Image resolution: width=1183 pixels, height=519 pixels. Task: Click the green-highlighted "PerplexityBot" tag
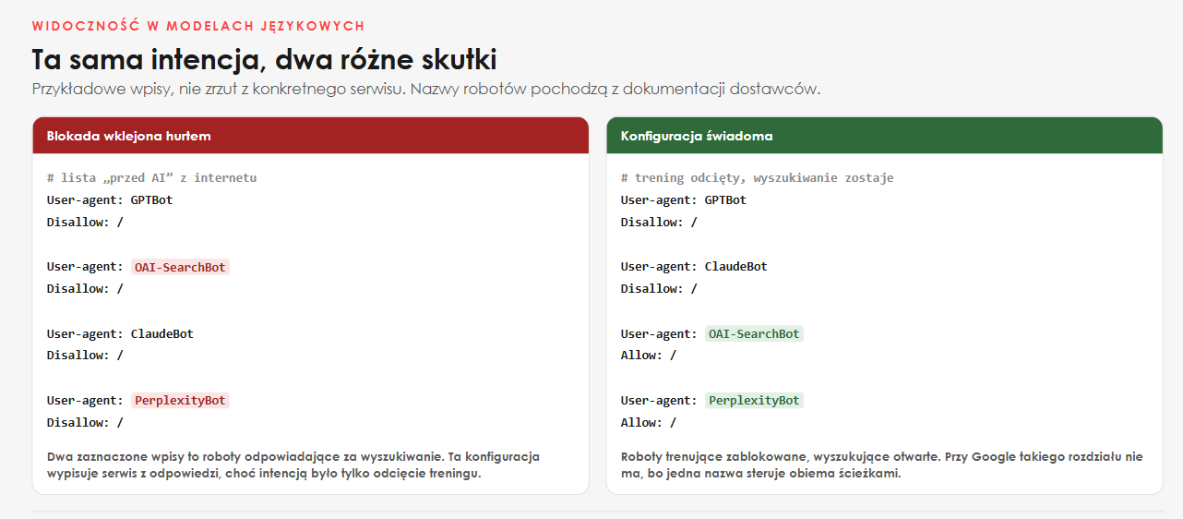pyautogui.click(x=754, y=401)
